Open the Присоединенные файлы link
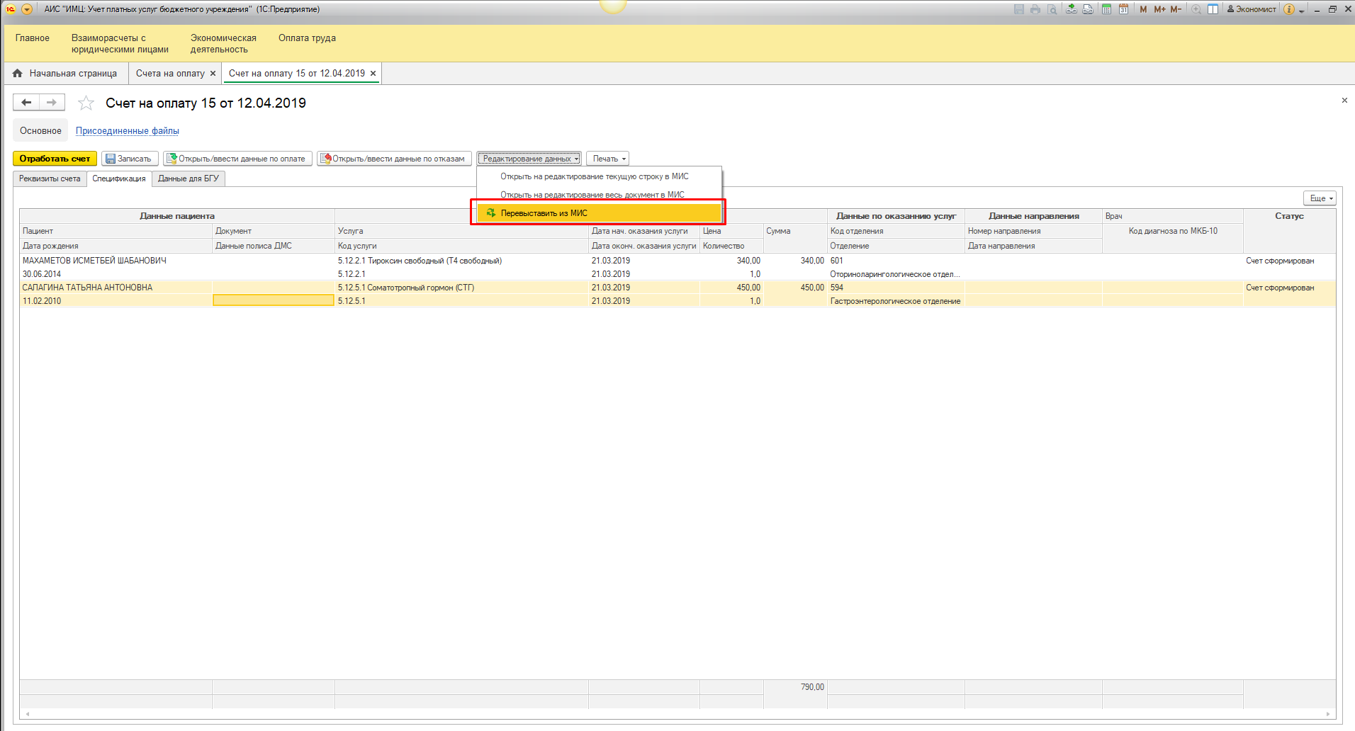 [128, 131]
